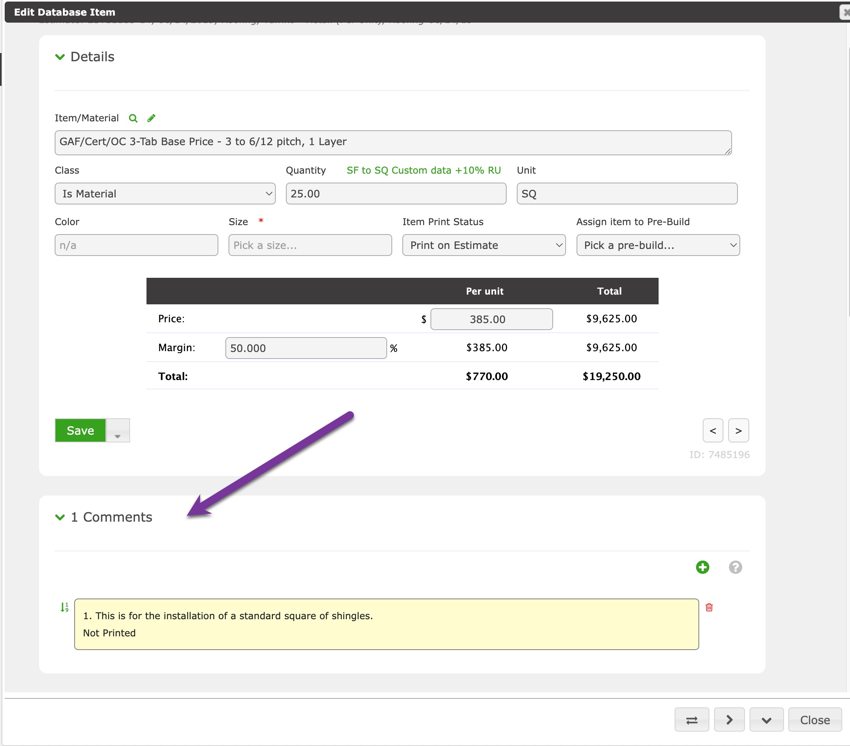Click the Margin percentage input field
The image size is (850, 746).
pos(305,348)
